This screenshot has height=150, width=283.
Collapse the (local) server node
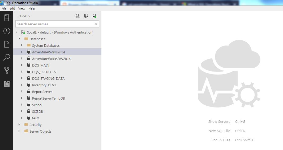click(17, 32)
